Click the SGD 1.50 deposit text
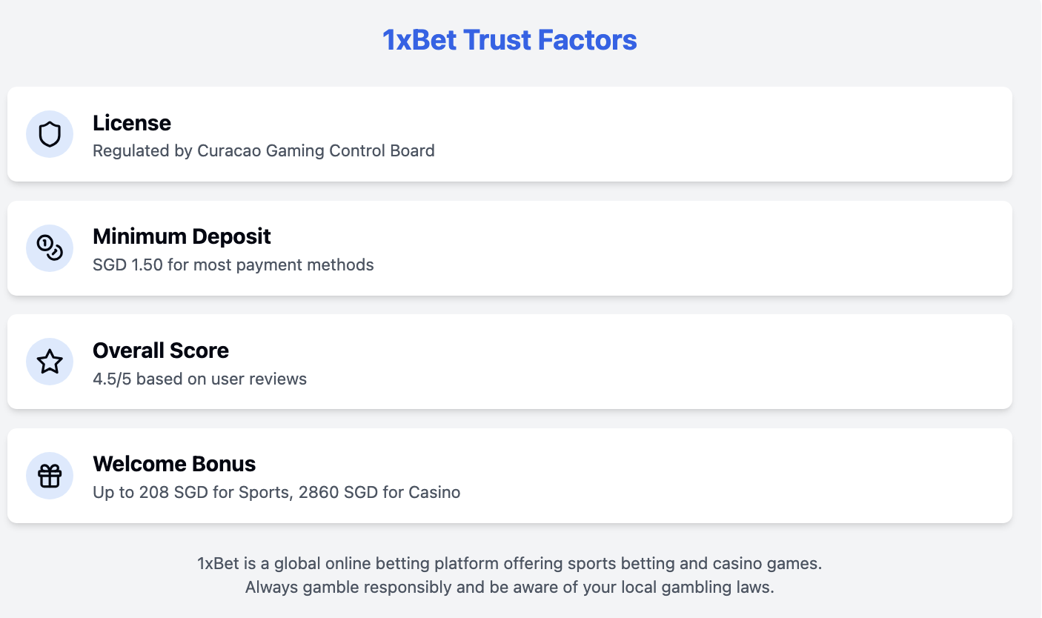 click(x=233, y=265)
